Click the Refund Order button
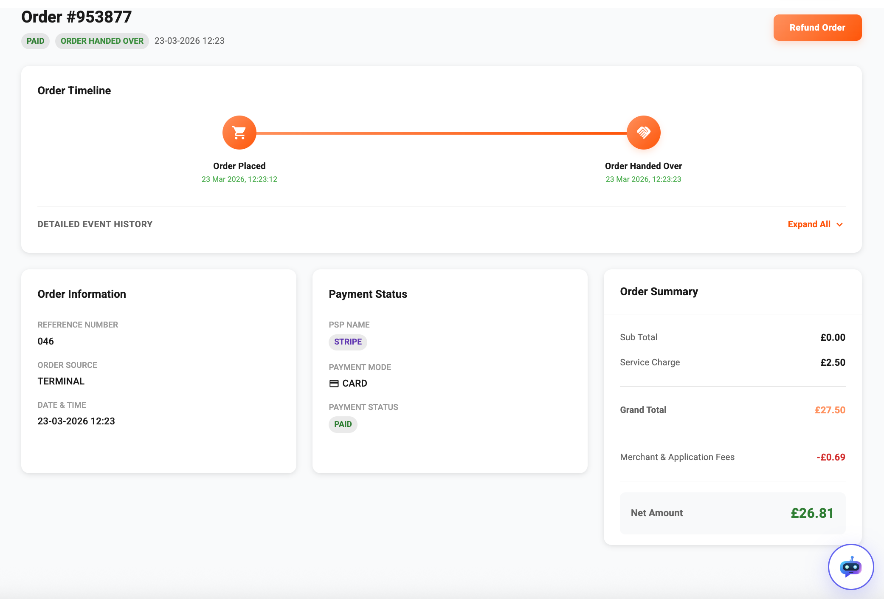Viewport: 884px width, 599px height. tap(817, 28)
